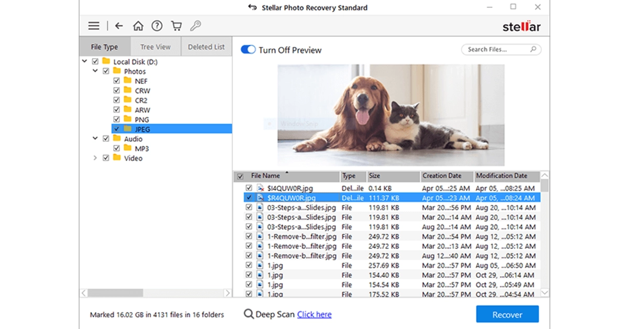The height and width of the screenshot is (329, 629).
Task: Select the JPEG folder row
Action: coord(171,129)
